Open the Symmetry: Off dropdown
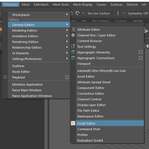The height and width of the screenshot is (149, 149). 138,13
